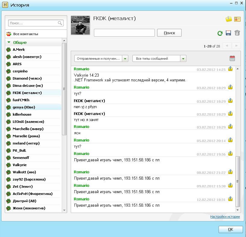This screenshot has height=237, width=246.
Task: Click the flower status icon beside Pit_BulL
Action: (x=8, y=150)
